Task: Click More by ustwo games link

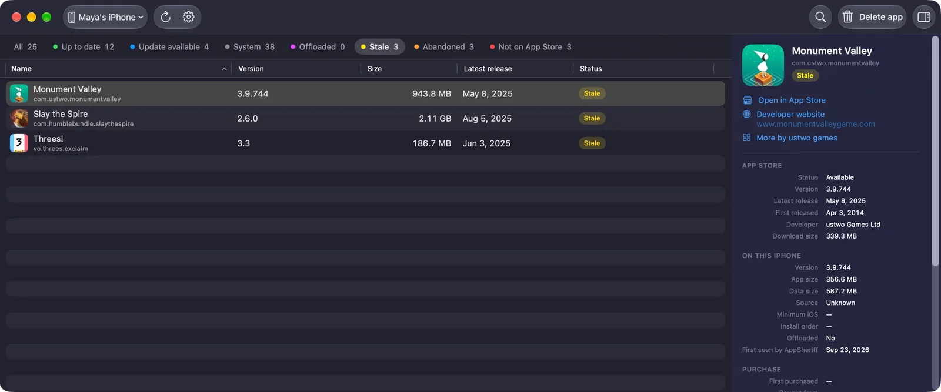Action: (x=797, y=138)
